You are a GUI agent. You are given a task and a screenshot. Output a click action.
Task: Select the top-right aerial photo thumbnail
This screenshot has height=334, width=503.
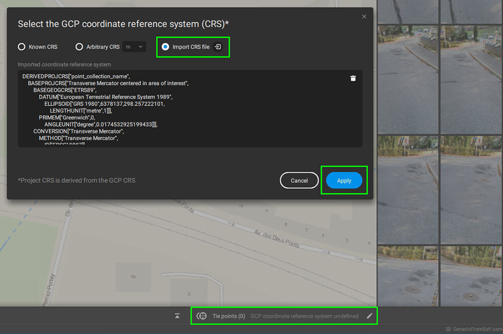pos(471,11)
